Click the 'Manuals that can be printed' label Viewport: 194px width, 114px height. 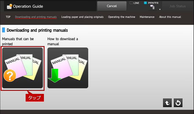pos(18,41)
